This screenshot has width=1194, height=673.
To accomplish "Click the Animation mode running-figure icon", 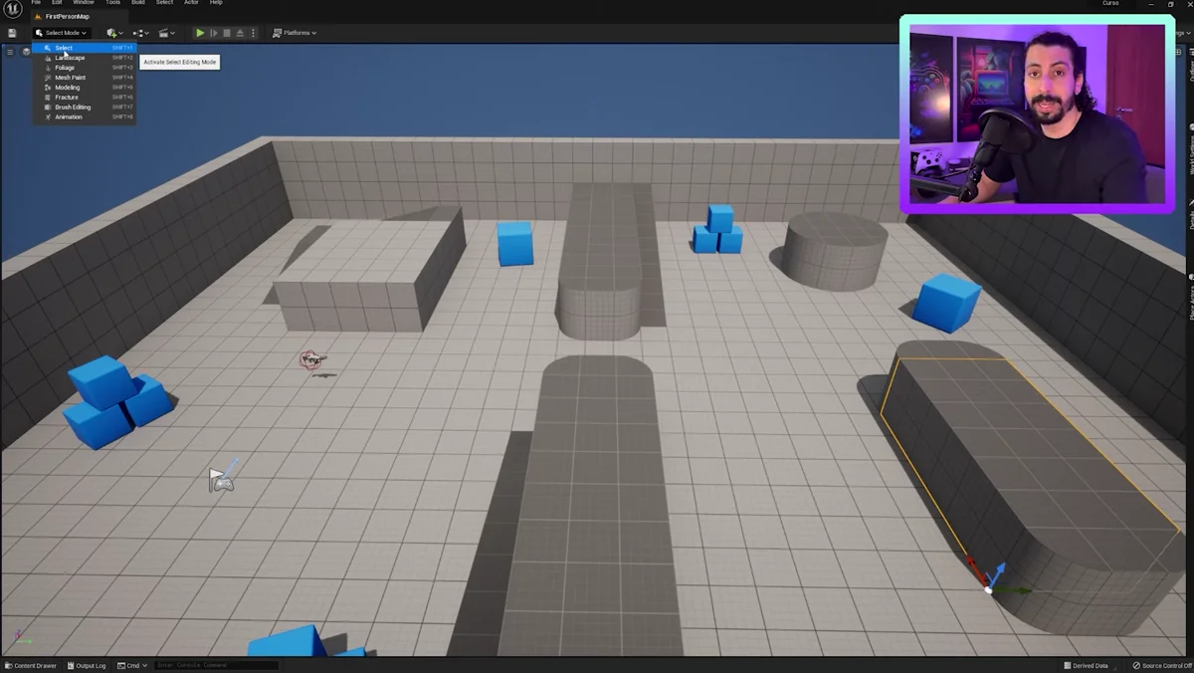I will tap(47, 117).
